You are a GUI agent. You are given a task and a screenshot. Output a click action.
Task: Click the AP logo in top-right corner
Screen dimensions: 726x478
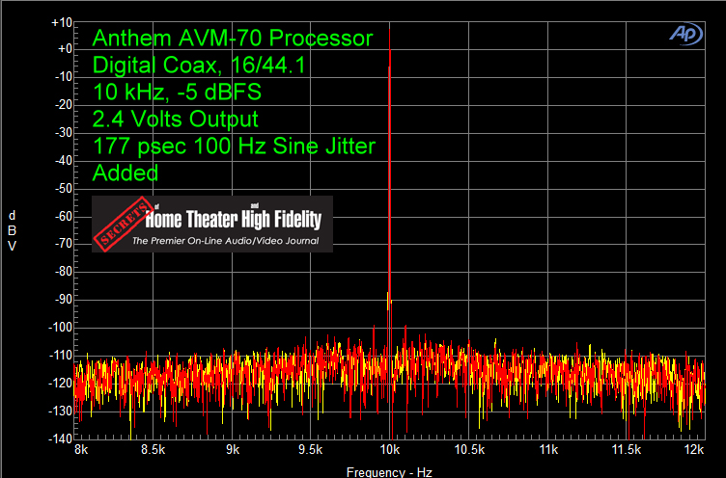point(688,33)
